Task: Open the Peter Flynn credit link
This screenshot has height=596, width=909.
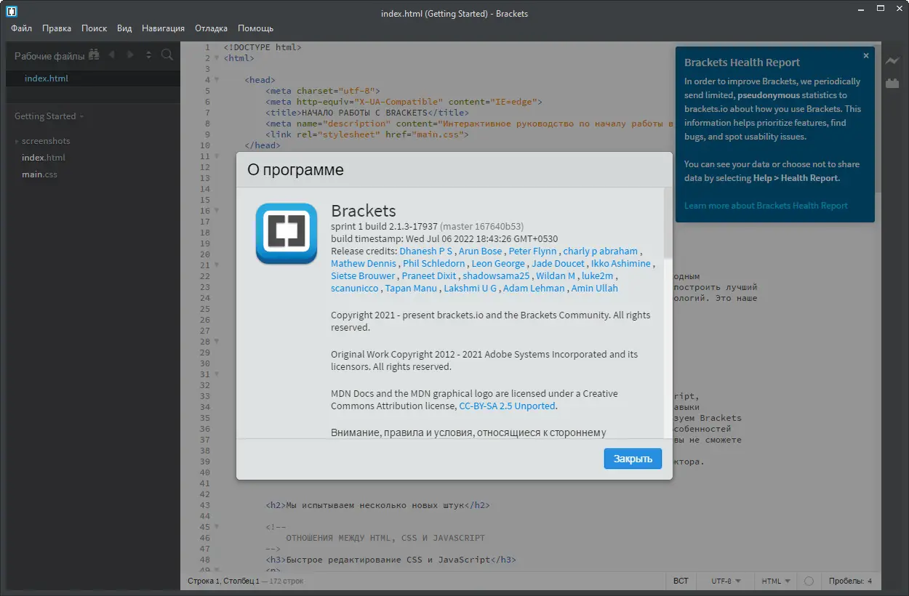Action: (x=533, y=251)
